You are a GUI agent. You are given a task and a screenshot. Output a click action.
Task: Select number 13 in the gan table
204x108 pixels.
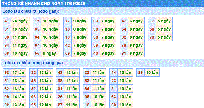(x=68, y=29)
